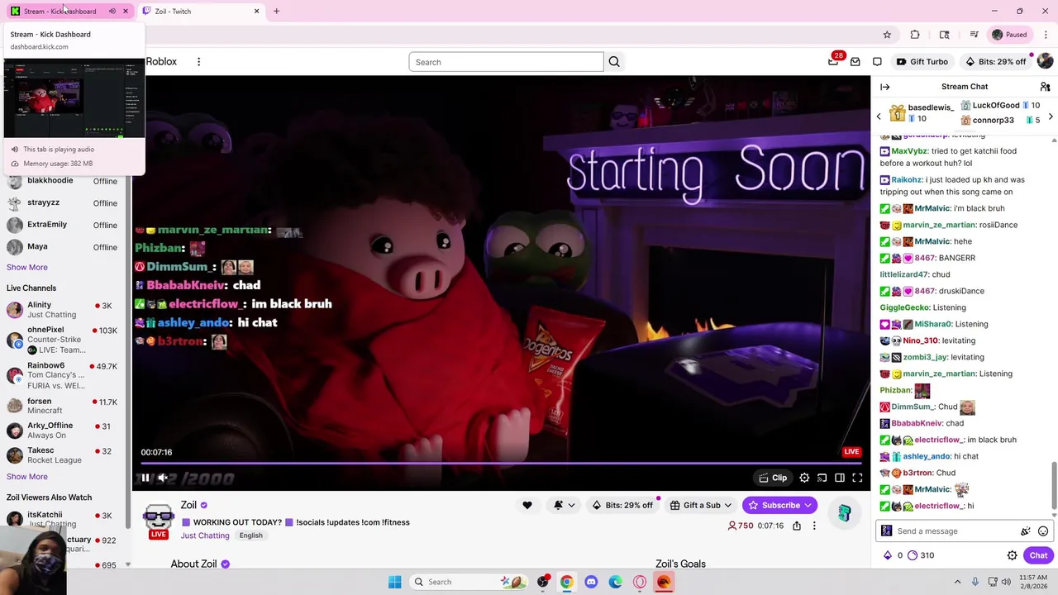The height and width of the screenshot is (595, 1058).
Task: Open Gift a Sub dropdown
Action: (701, 505)
